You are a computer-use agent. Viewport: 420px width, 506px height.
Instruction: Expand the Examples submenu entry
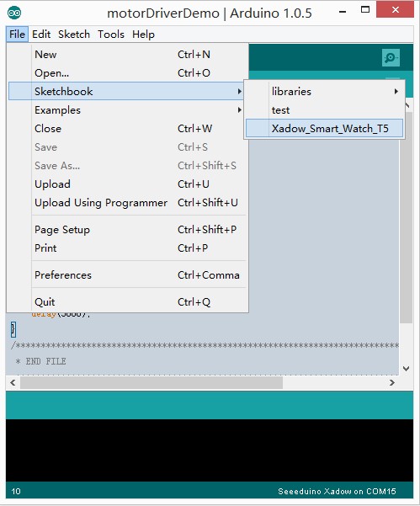[x=128, y=110]
